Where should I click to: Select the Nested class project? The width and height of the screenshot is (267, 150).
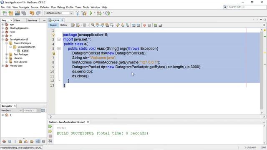16,66
